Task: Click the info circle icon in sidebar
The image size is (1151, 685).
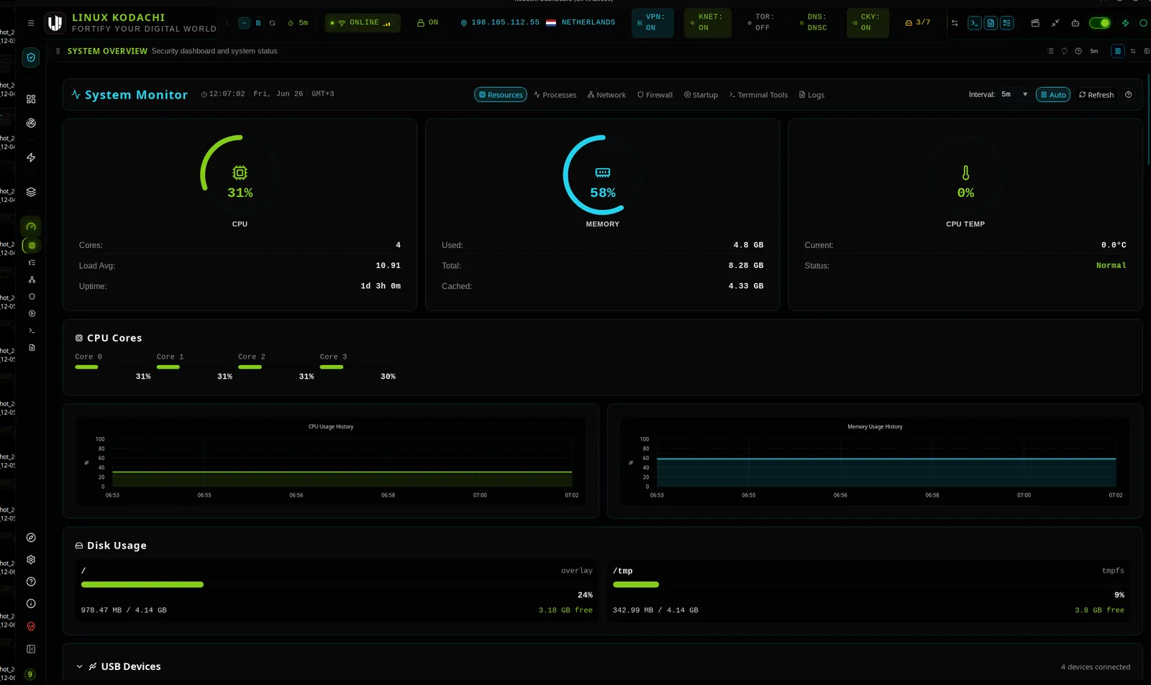Action: 31,604
